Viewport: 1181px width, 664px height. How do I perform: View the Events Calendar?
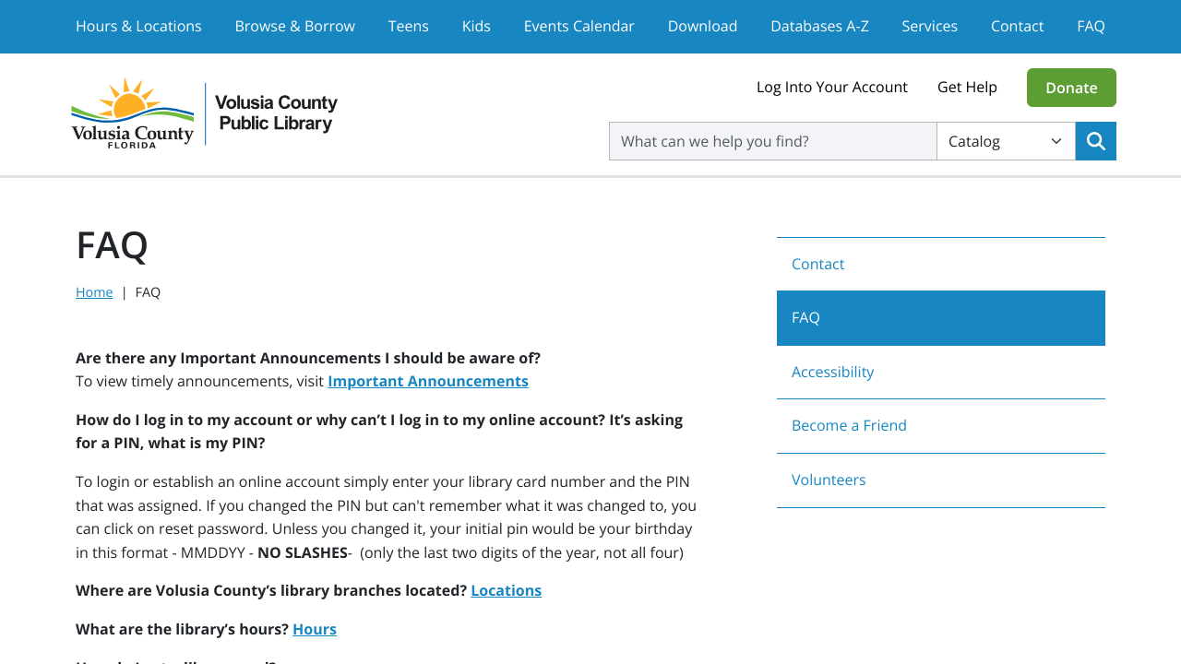[x=579, y=25]
